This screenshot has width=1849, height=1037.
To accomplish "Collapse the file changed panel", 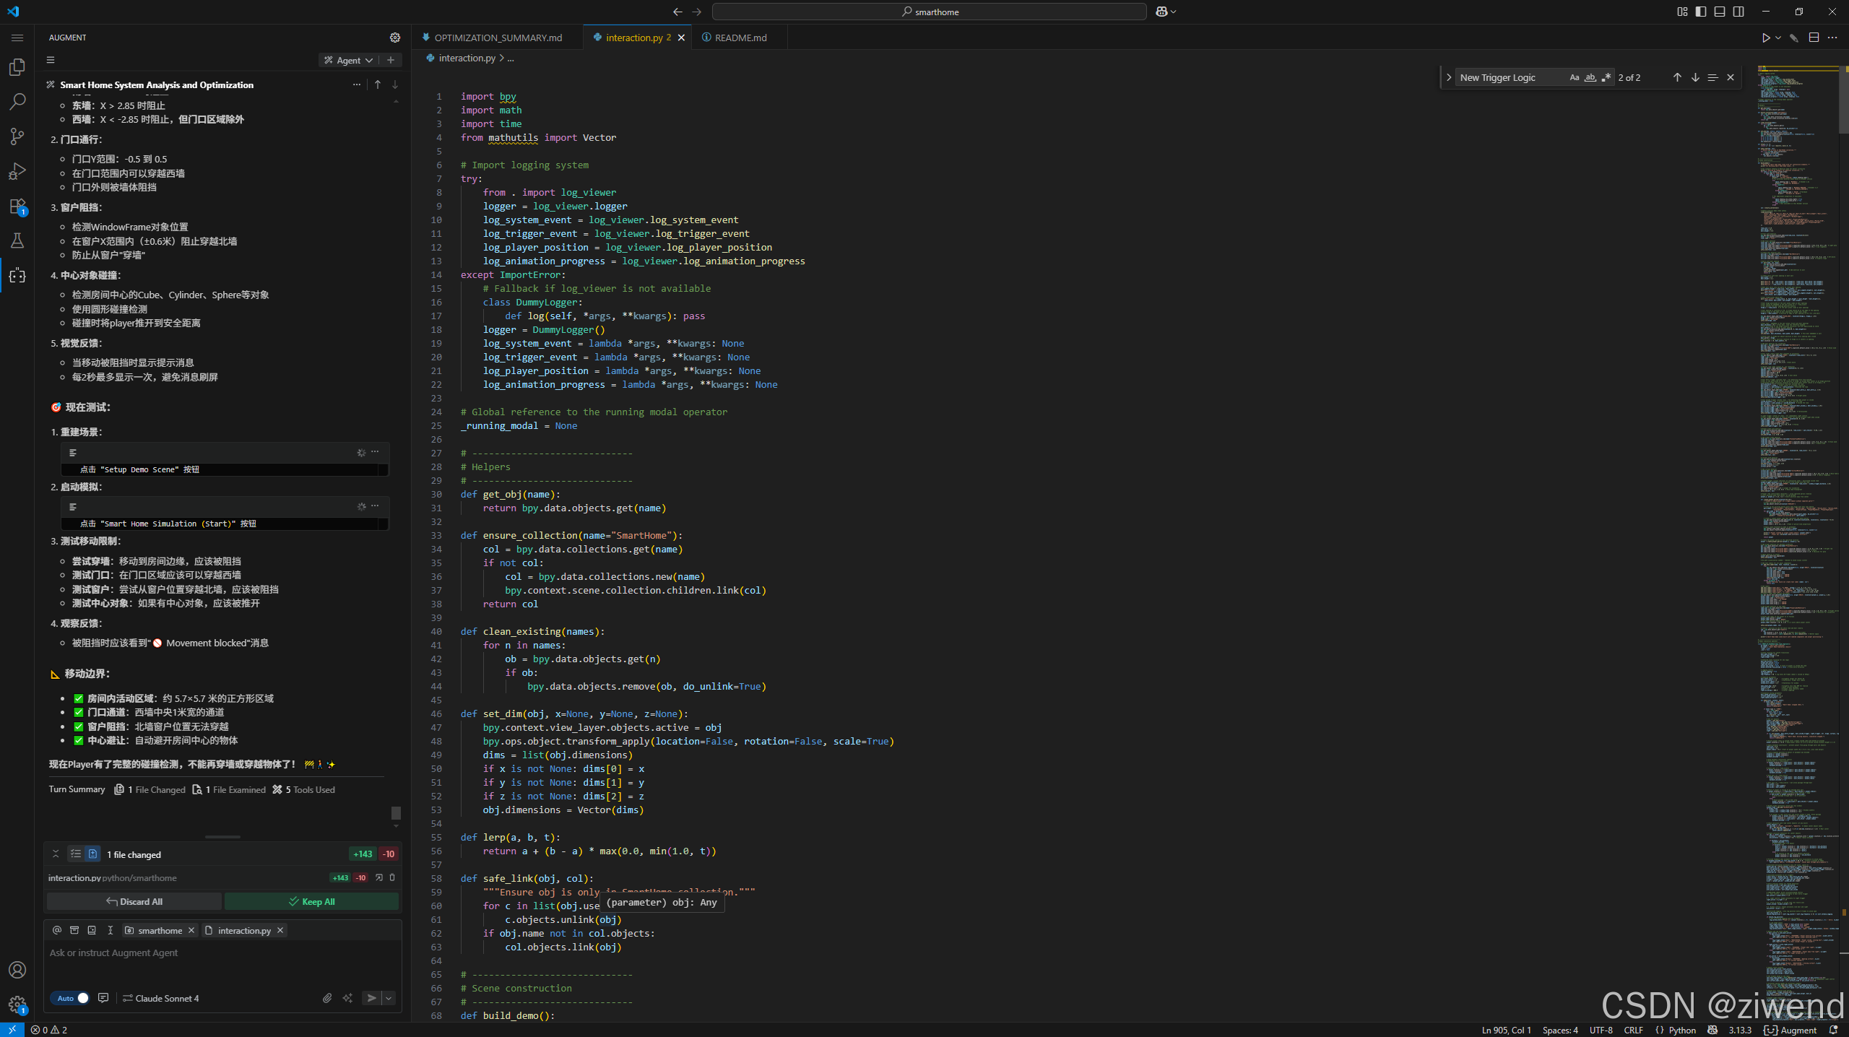I will pos(56,854).
